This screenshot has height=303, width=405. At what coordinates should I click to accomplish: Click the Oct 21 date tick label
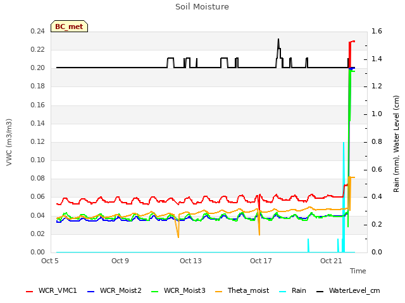pos(331,261)
